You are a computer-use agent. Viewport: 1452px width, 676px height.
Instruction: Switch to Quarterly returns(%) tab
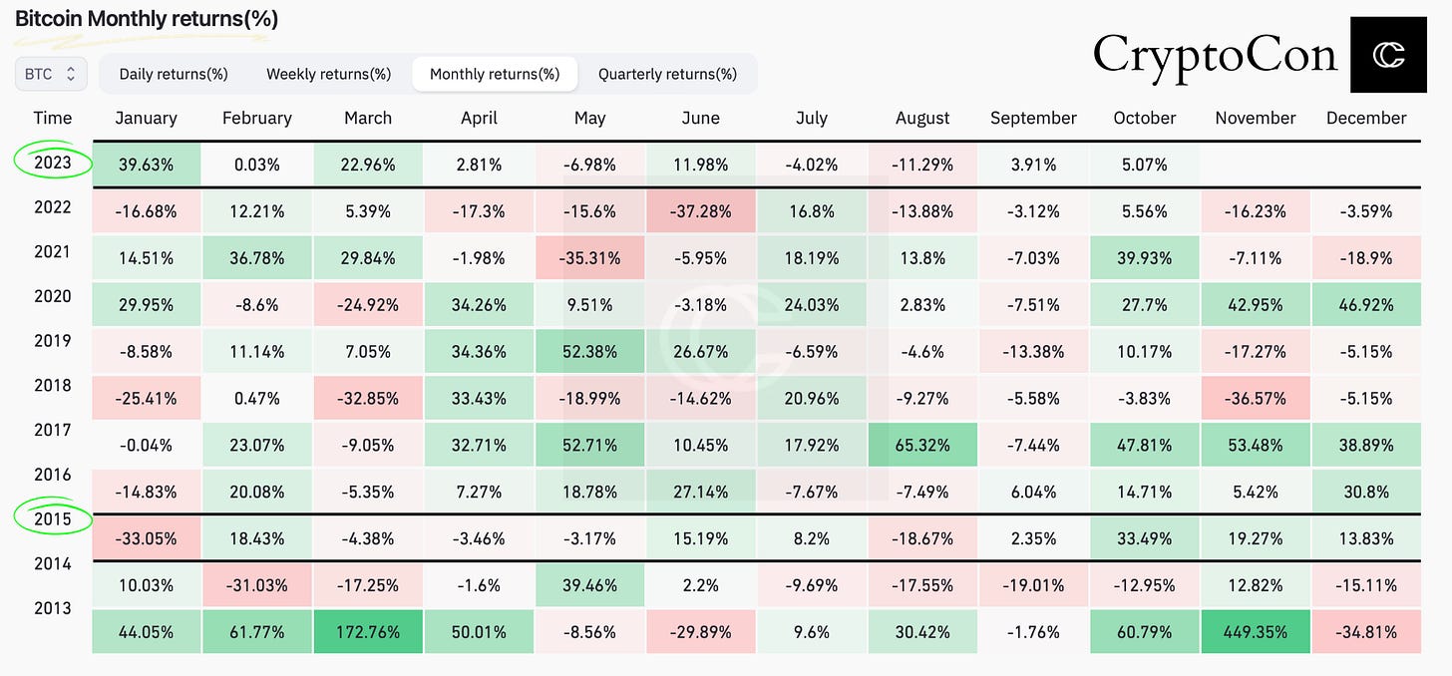click(667, 74)
